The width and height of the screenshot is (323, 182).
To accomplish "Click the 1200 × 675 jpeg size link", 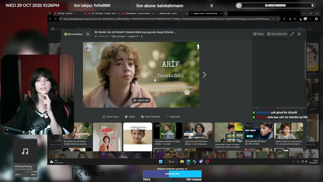I will pyautogui.click(x=118, y=36).
